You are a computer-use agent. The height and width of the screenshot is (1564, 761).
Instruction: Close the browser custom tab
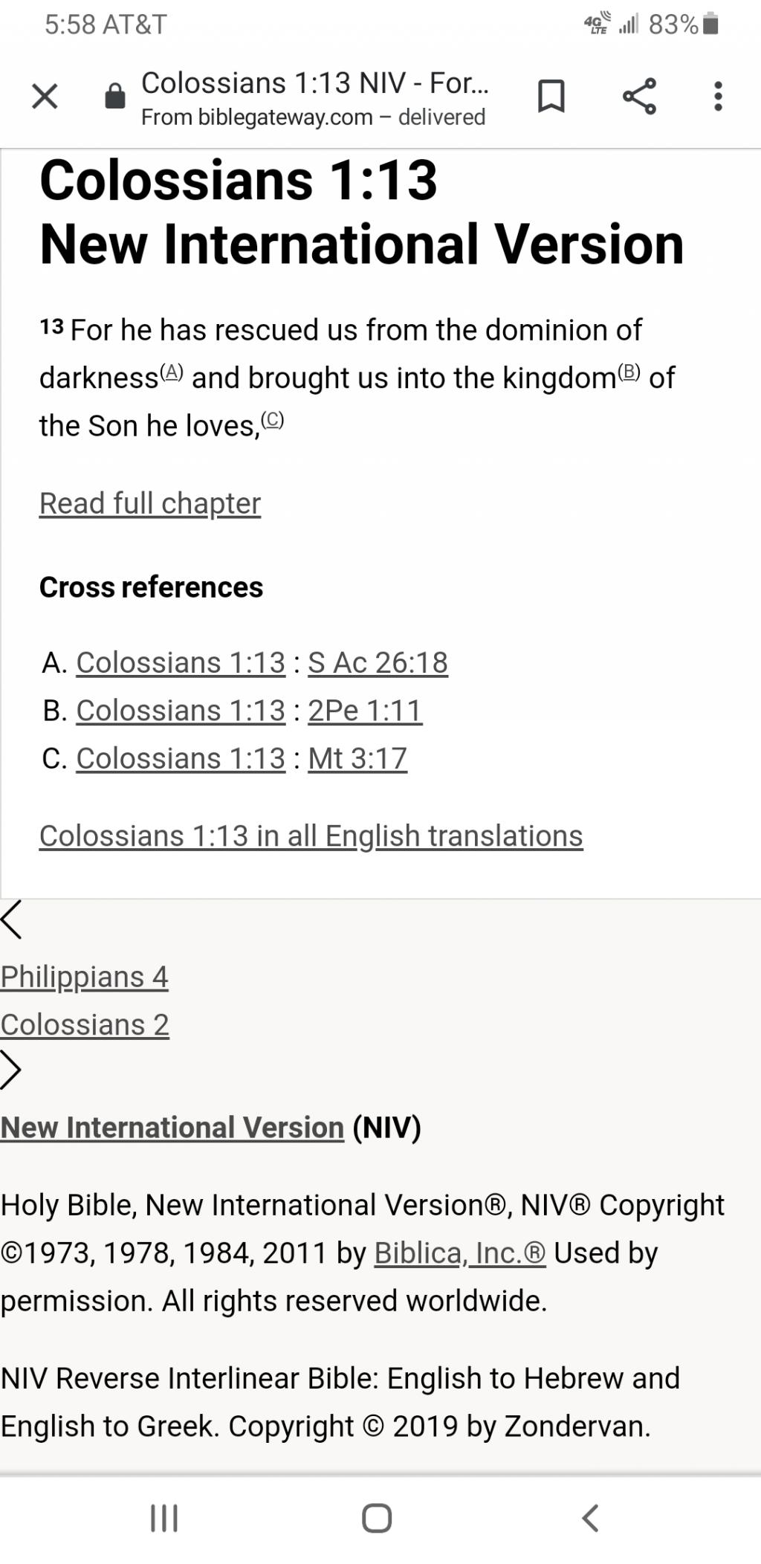[45, 97]
